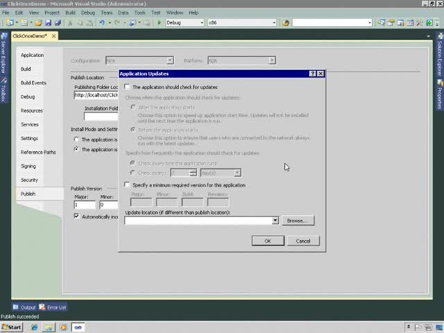Open the Properties side tab

pyautogui.click(x=440, y=94)
